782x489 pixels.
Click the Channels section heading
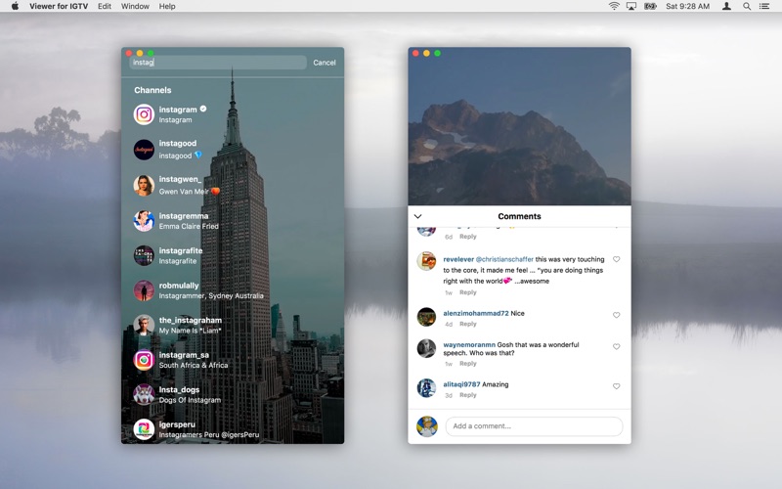coord(152,90)
